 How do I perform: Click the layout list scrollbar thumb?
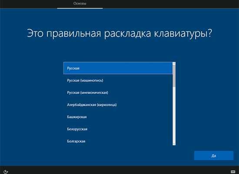(x=174, y=76)
